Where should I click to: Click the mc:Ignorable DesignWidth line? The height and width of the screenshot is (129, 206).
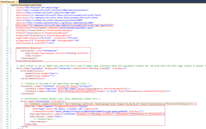48,40
